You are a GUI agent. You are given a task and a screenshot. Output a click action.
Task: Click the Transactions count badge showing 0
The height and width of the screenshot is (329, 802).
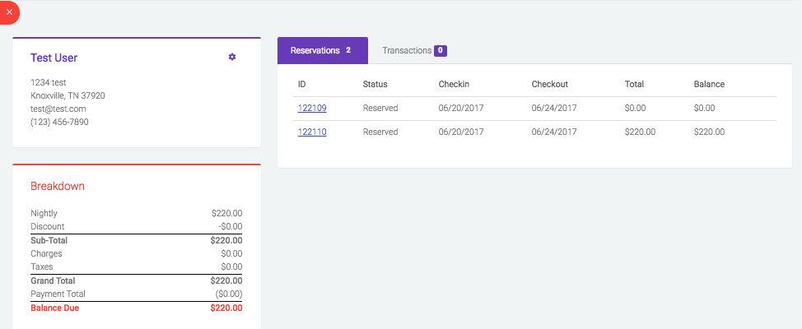(x=441, y=50)
